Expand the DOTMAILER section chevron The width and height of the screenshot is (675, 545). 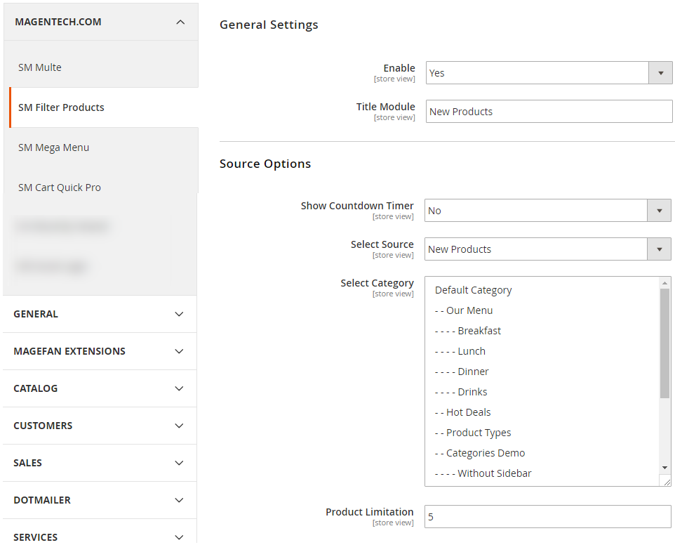pos(179,500)
